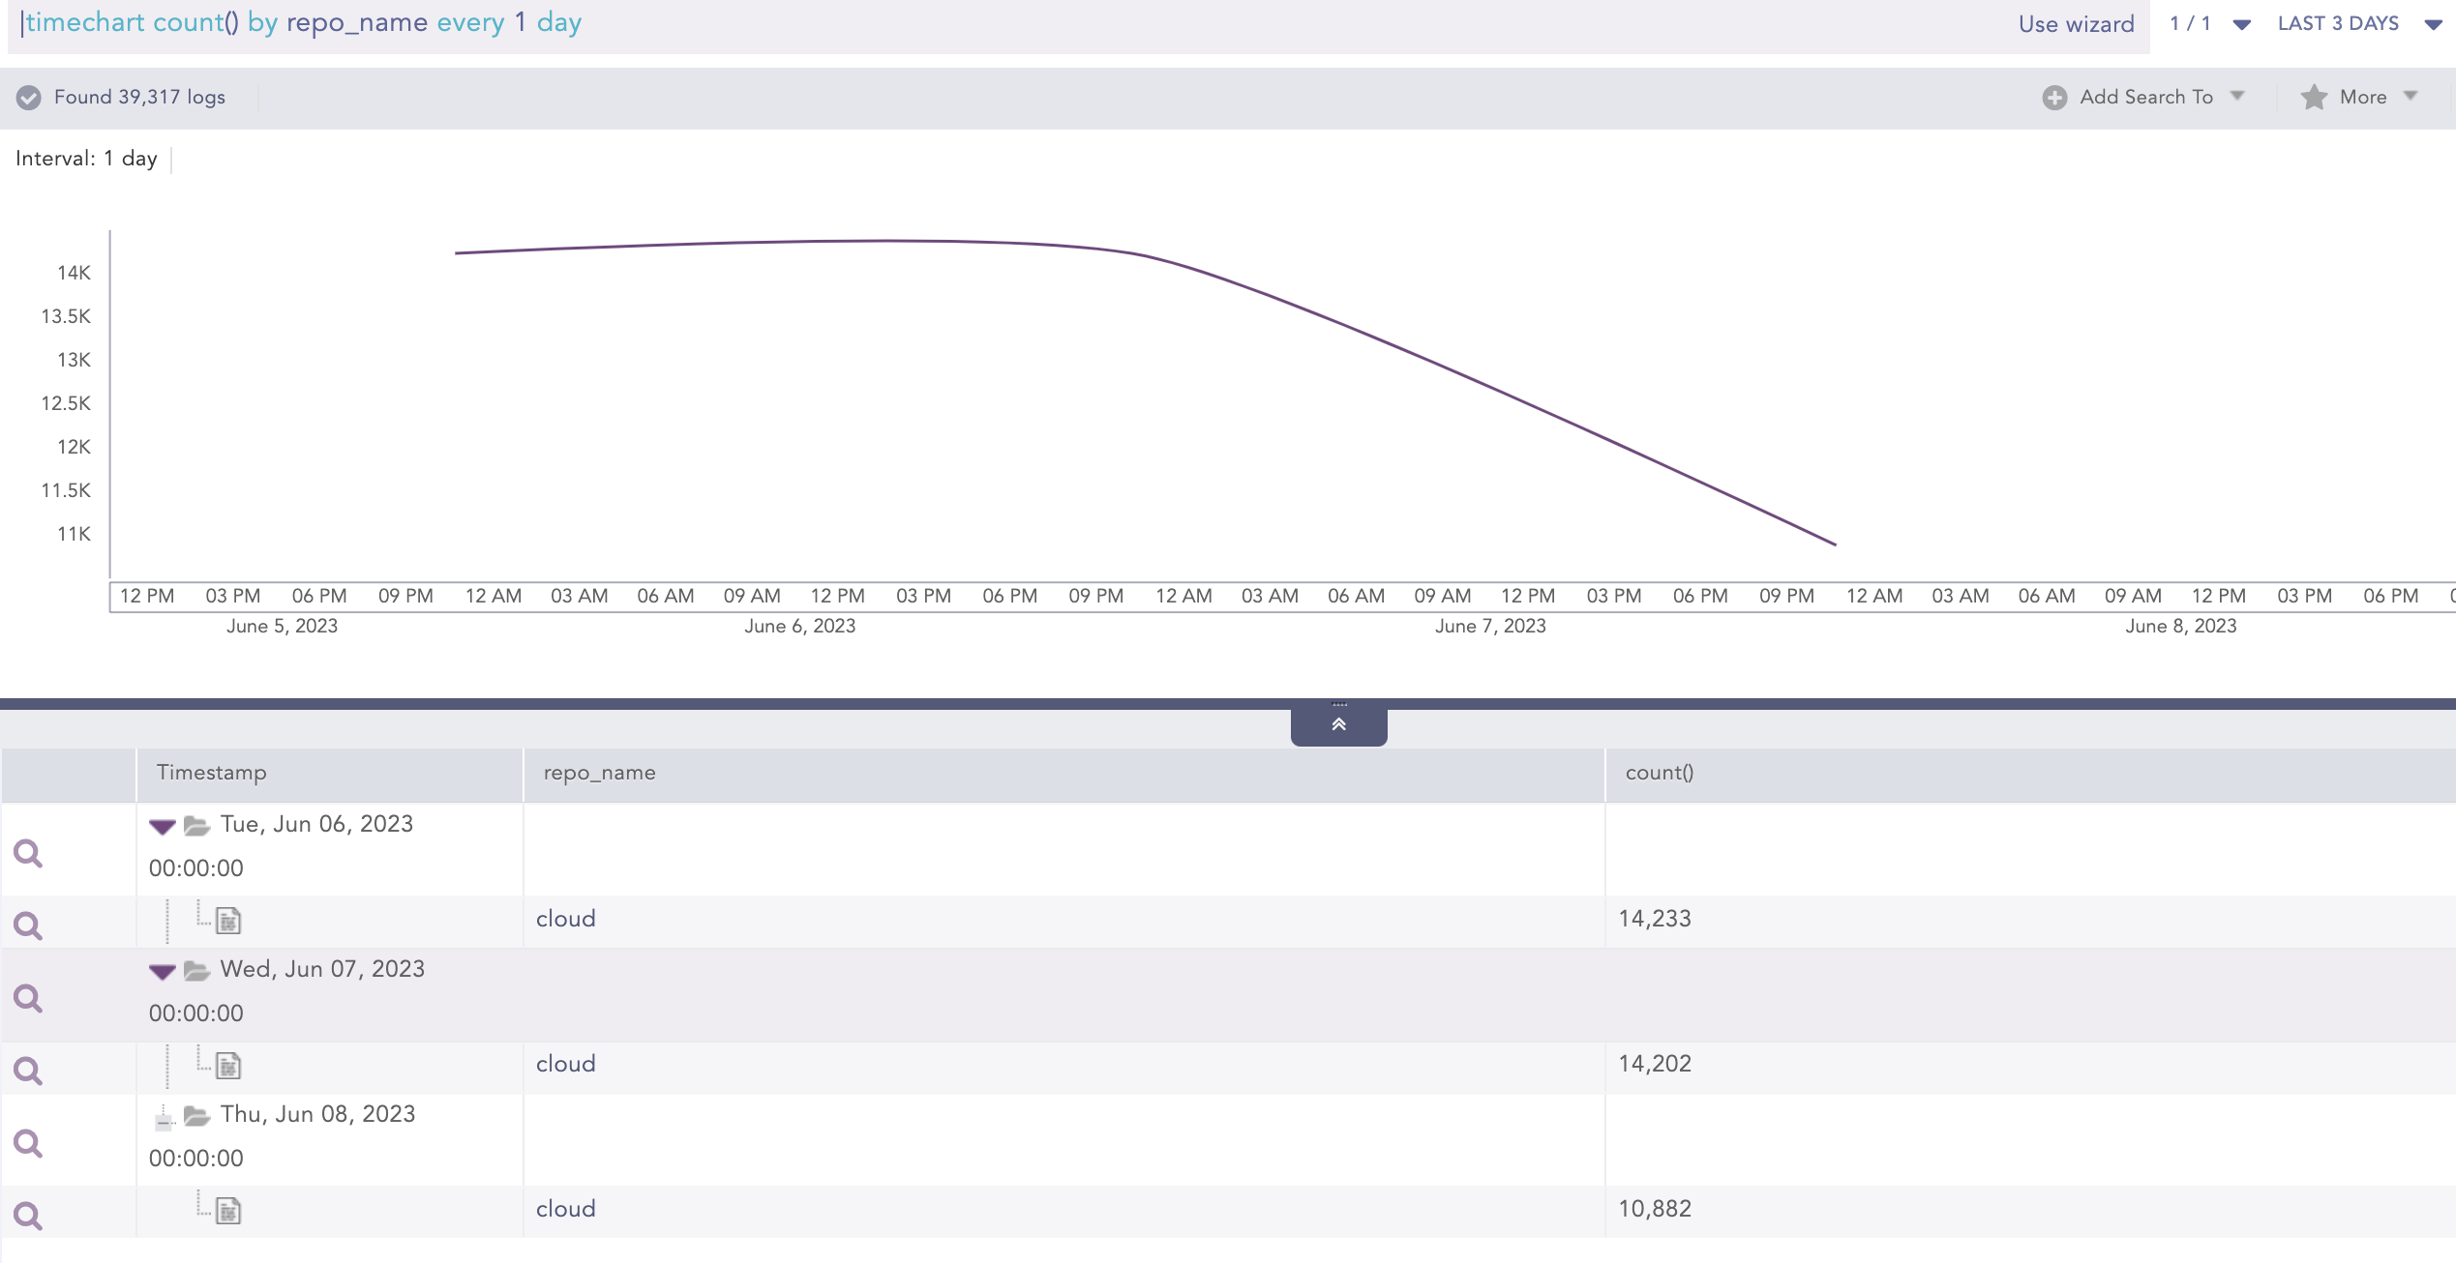Click magnifier icon for 10,882 cloud row
The height and width of the screenshot is (1263, 2456).
pos(28,1215)
